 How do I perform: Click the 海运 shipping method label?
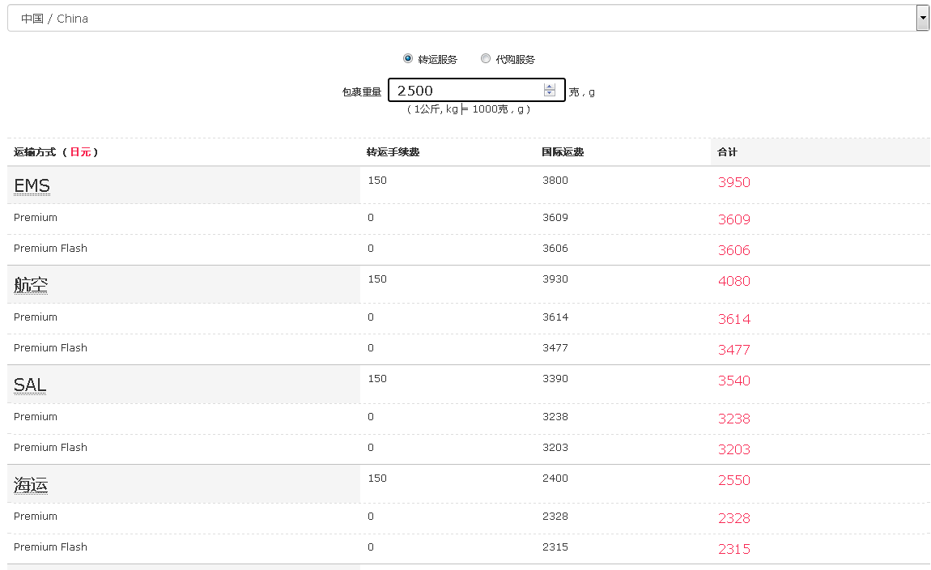coord(31,485)
